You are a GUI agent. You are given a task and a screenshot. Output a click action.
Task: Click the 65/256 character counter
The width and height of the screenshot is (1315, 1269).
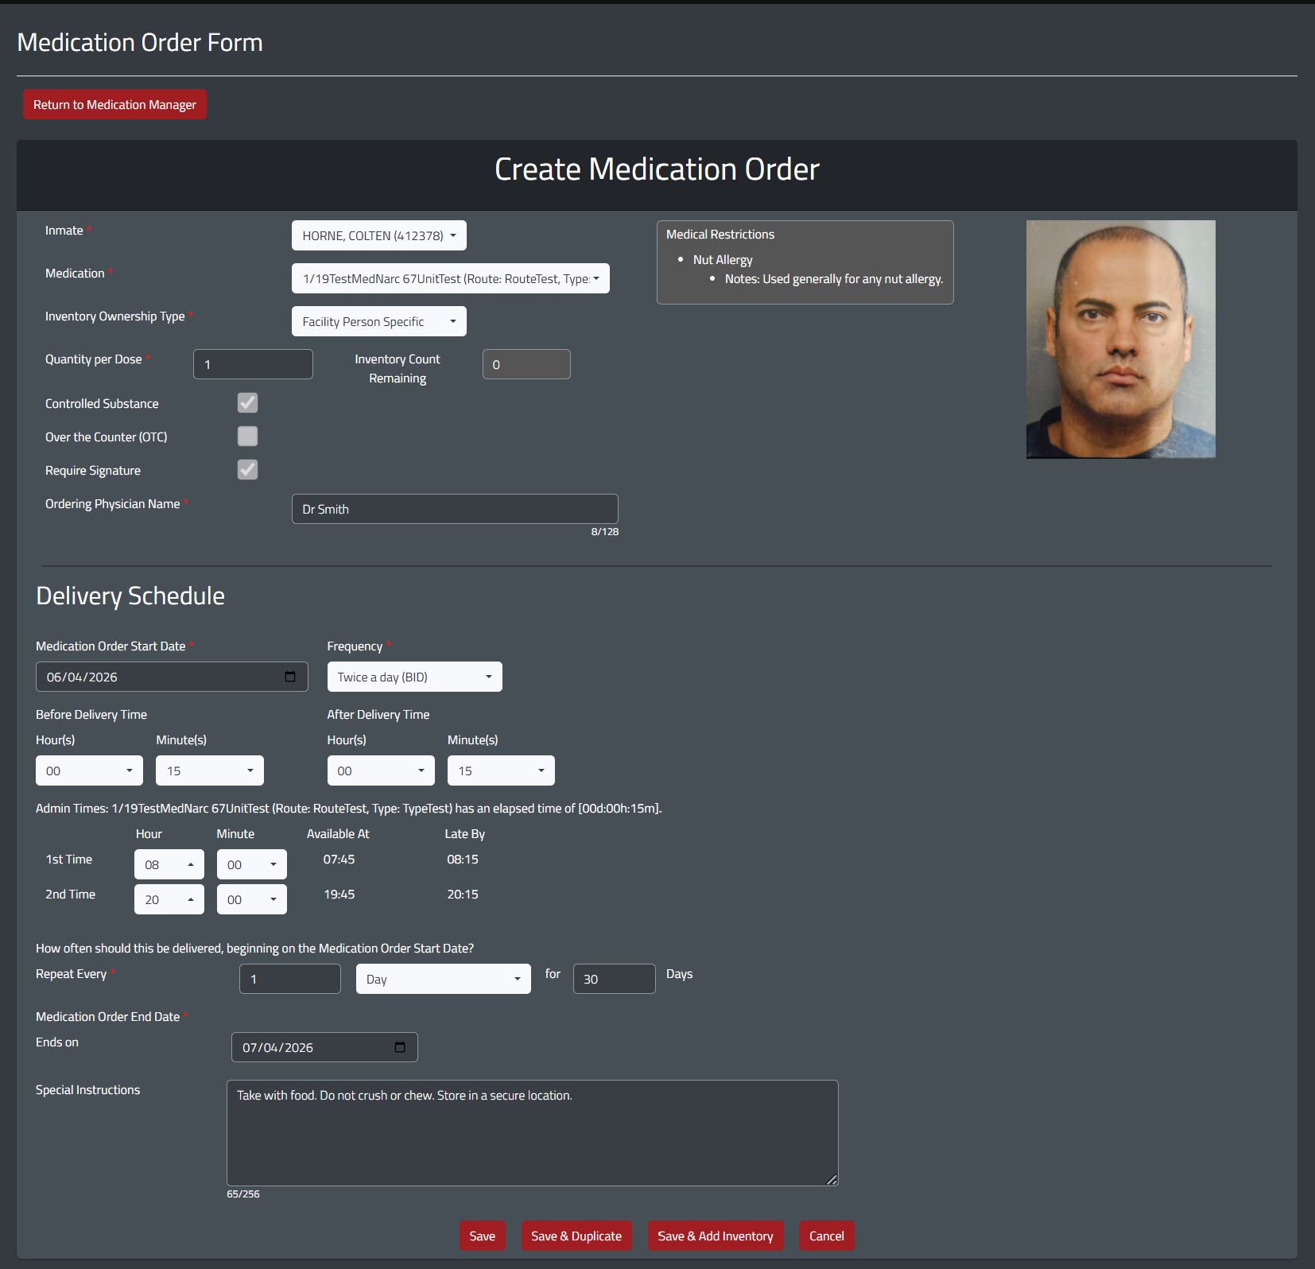pyautogui.click(x=243, y=1194)
